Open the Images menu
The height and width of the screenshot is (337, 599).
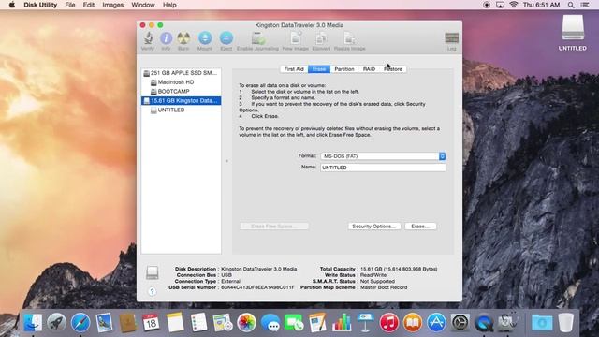click(x=112, y=5)
